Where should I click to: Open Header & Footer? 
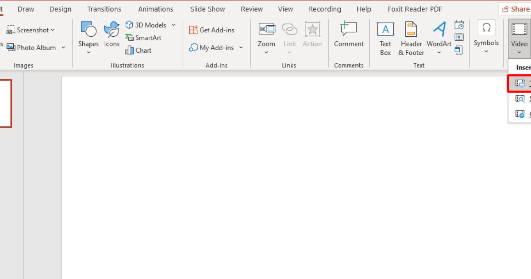[411, 39]
